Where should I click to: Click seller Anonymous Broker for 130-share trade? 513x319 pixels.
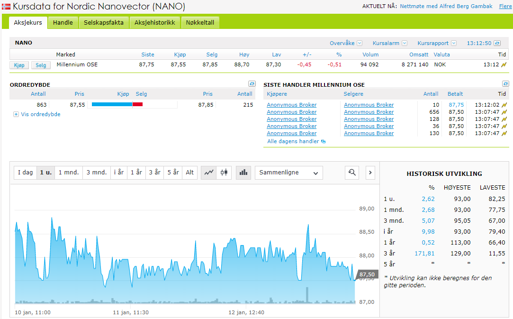click(369, 133)
